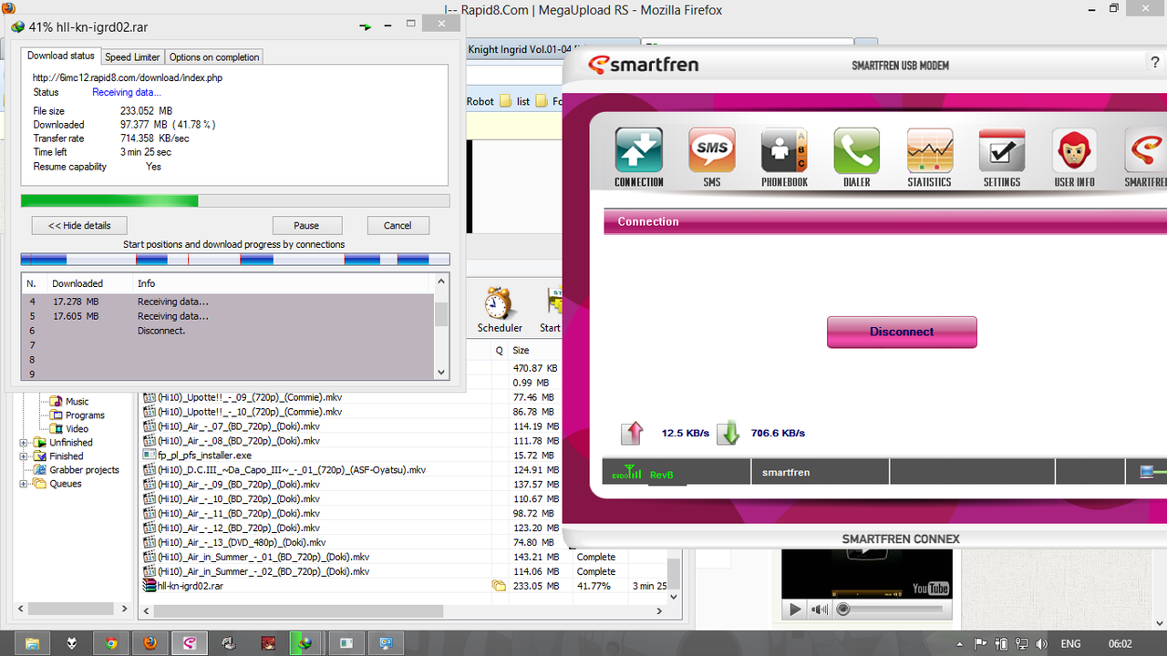
Task: Select connection row 4 with 17.278 MB
Action: tap(228, 302)
